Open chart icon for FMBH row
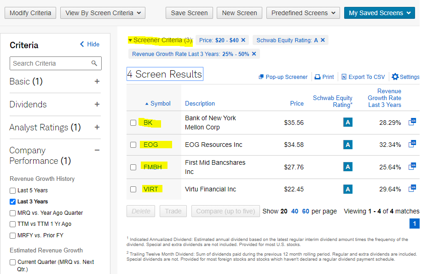427x274 pixels. 412,166
